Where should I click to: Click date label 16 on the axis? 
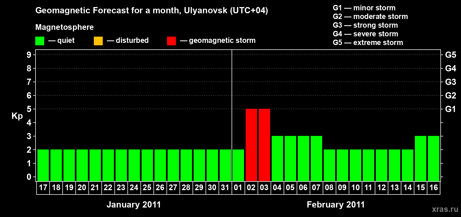[434, 187]
